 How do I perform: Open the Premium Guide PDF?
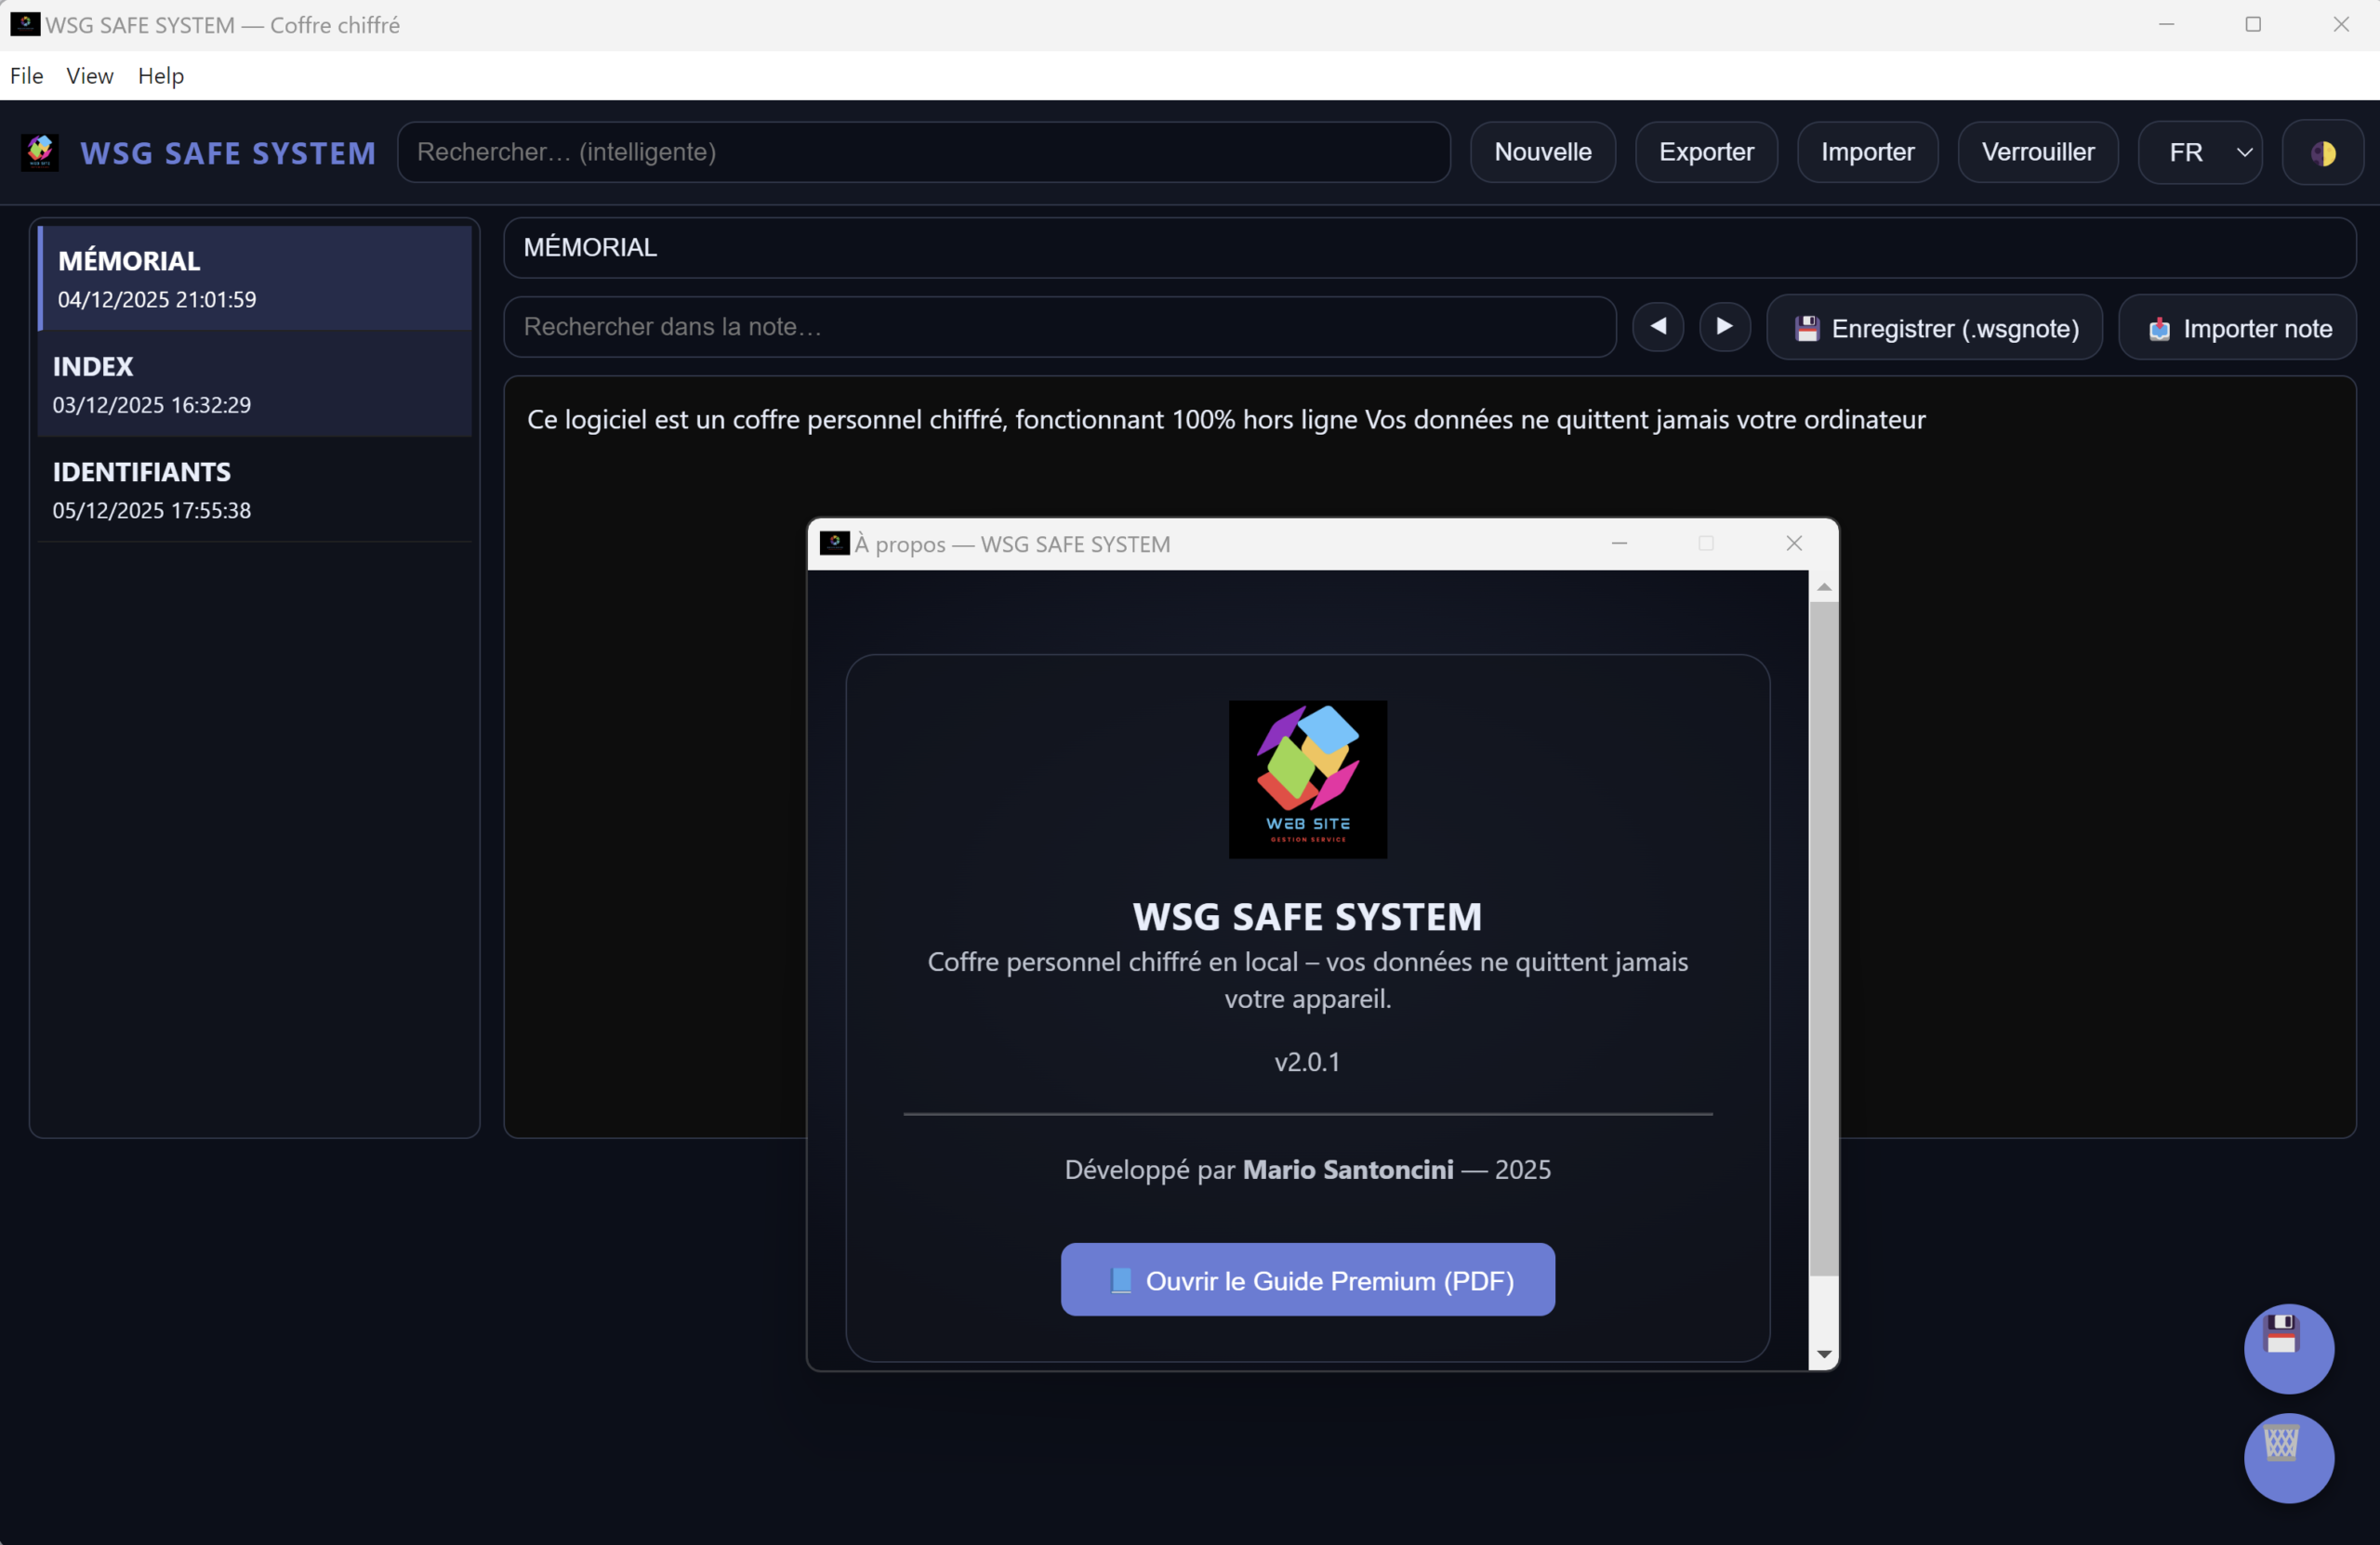click(x=1307, y=1280)
